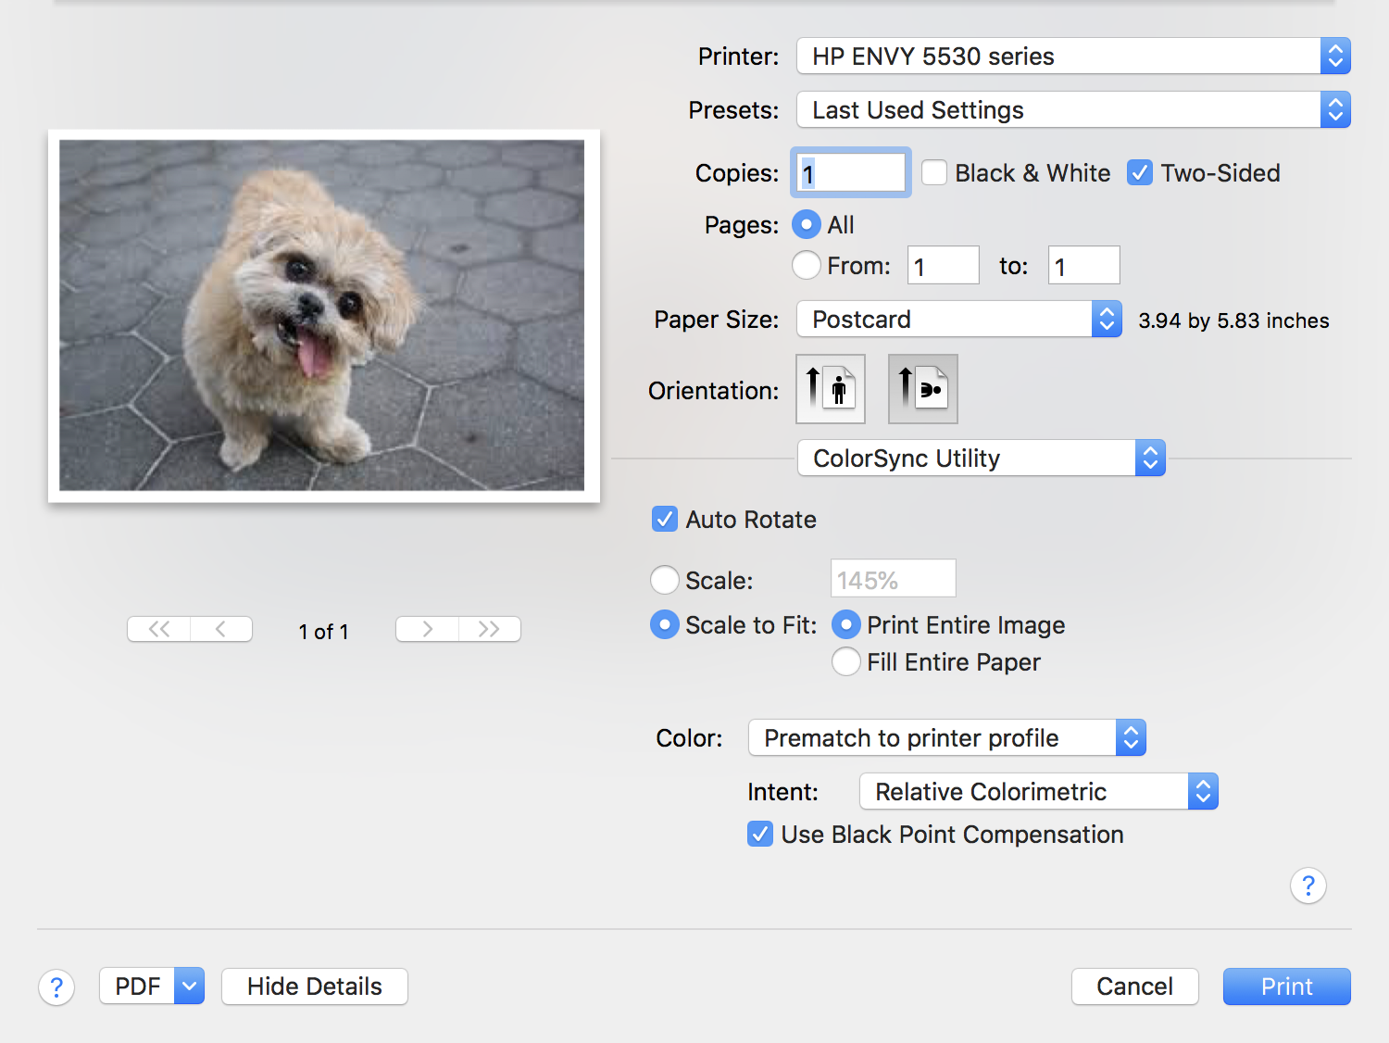Expand the Paper Size Postcard menu
This screenshot has height=1043, width=1389.
[x=958, y=320]
